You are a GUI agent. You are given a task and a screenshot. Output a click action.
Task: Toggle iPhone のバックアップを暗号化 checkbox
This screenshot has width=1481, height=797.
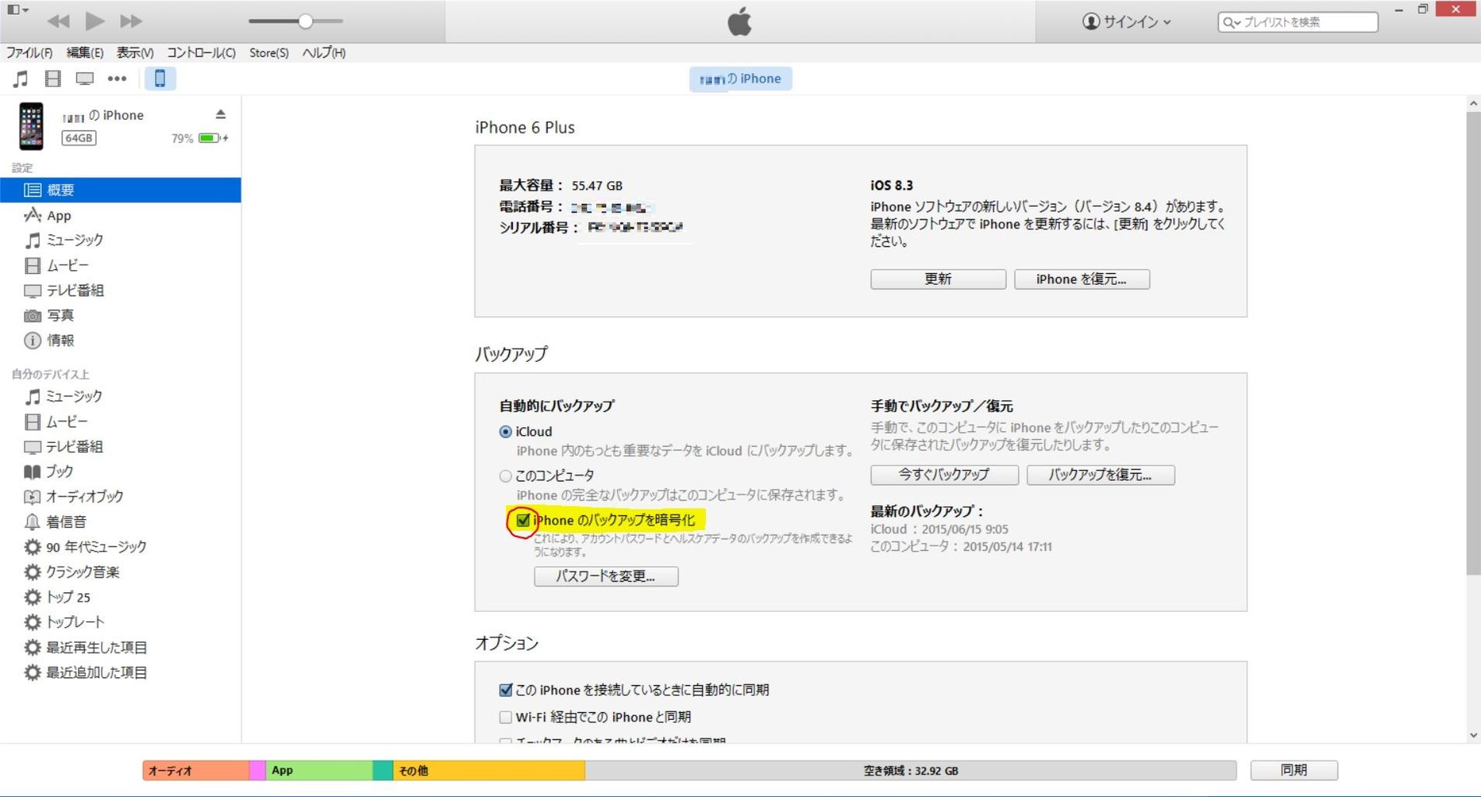click(523, 521)
